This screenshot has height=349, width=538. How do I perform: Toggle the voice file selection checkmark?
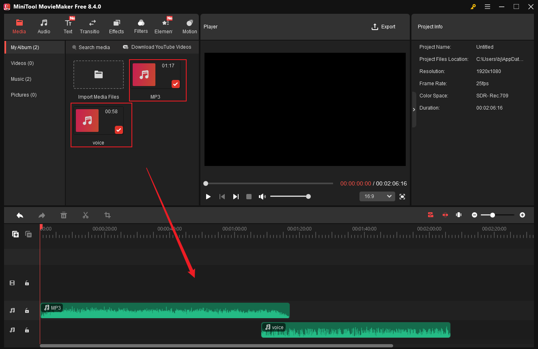click(118, 130)
